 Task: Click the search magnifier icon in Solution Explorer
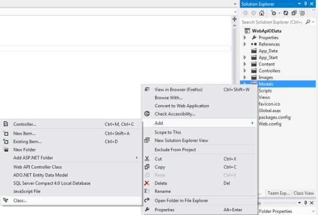(x=307, y=22)
